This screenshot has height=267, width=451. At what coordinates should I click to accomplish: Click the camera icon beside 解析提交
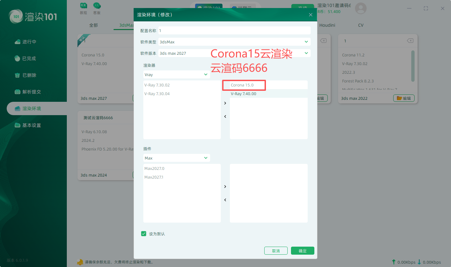pos(17,92)
